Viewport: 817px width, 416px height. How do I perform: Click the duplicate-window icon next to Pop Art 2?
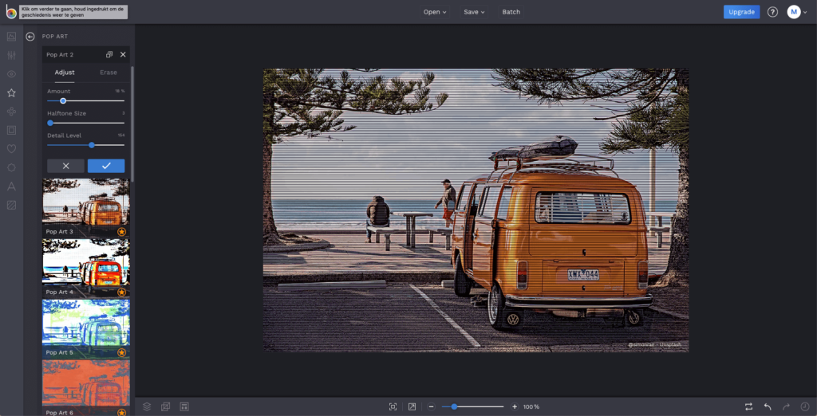(x=109, y=55)
